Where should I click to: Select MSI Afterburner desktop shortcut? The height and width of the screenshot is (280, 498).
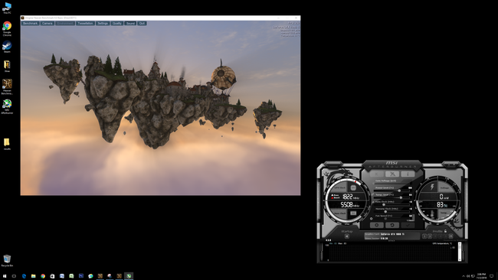coord(7,106)
